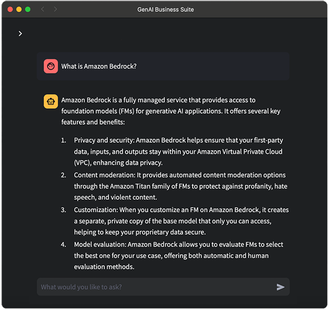Click the send message arrow icon
Image resolution: width=329 pixels, height=310 pixels.
tap(281, 287)
